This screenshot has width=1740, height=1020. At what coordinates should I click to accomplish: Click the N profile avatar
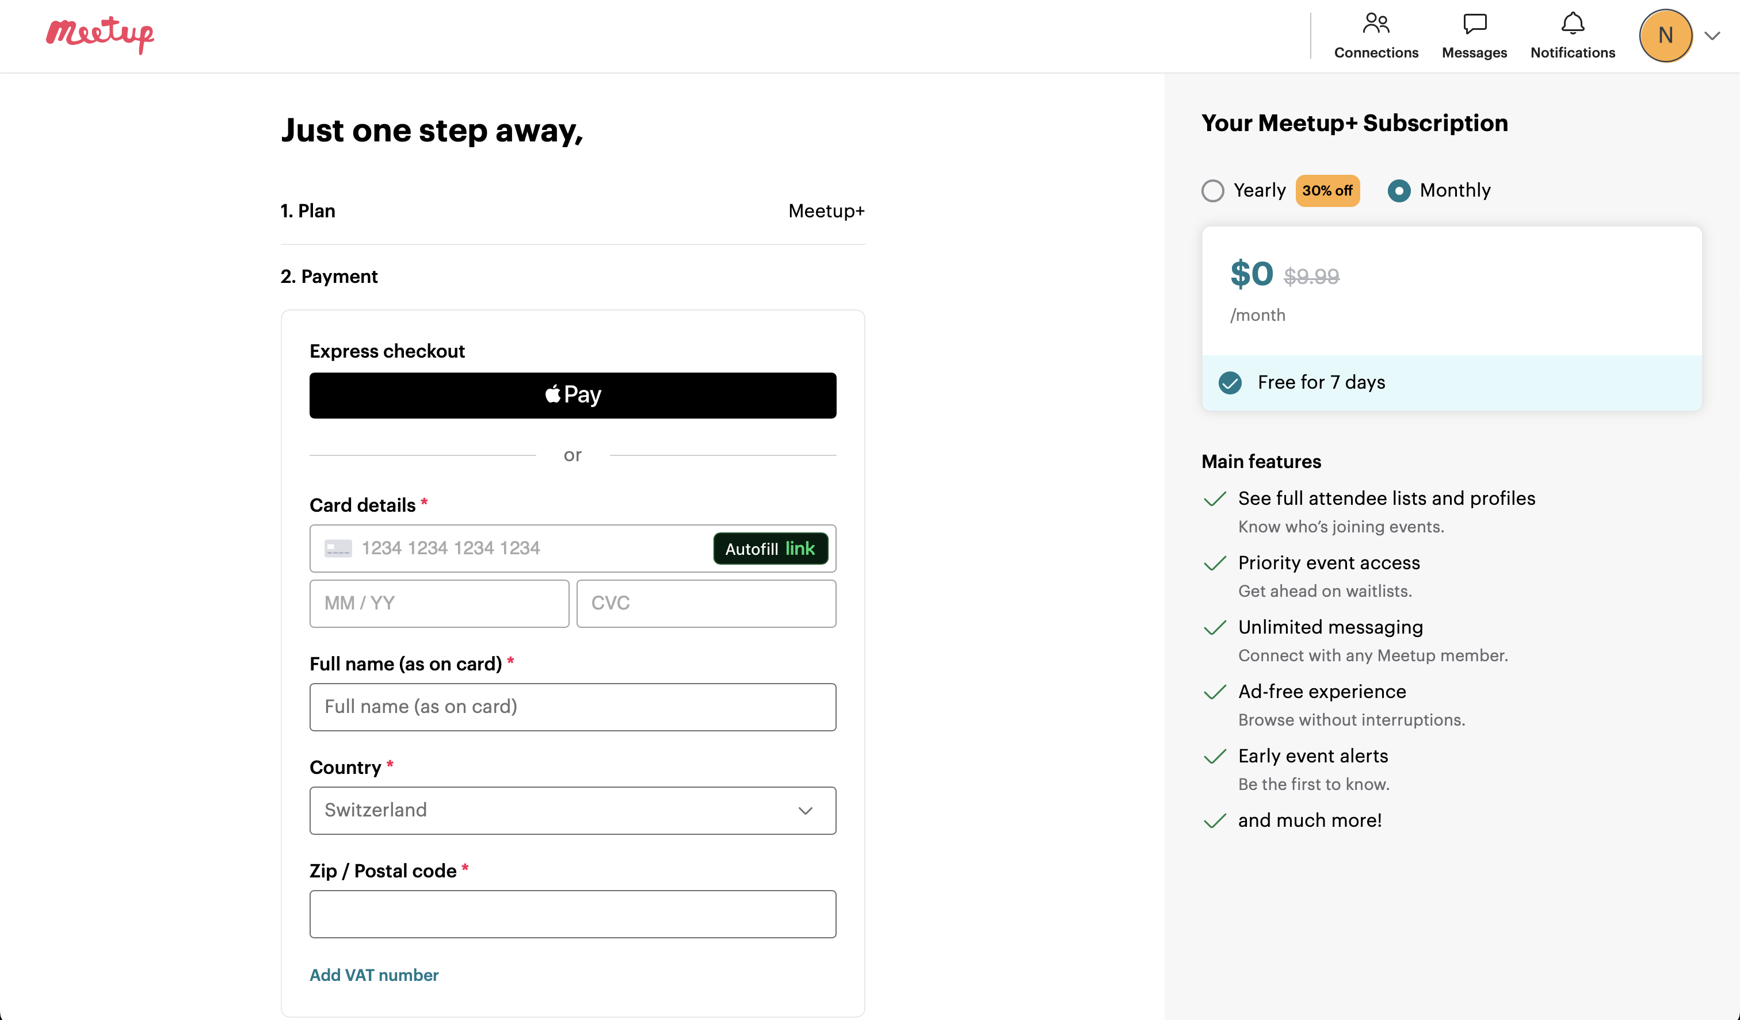1665,36
